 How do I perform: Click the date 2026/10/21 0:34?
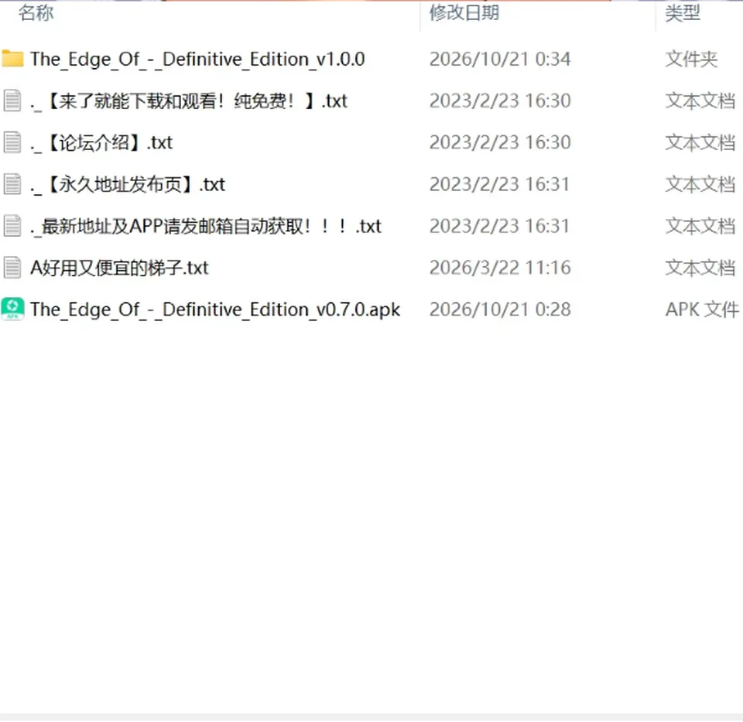[500, 60]
